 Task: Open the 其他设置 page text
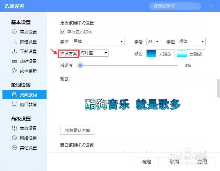pos(28,148)
